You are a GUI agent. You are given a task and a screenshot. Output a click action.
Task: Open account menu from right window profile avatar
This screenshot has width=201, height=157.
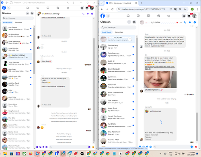(x=194, y=16)
